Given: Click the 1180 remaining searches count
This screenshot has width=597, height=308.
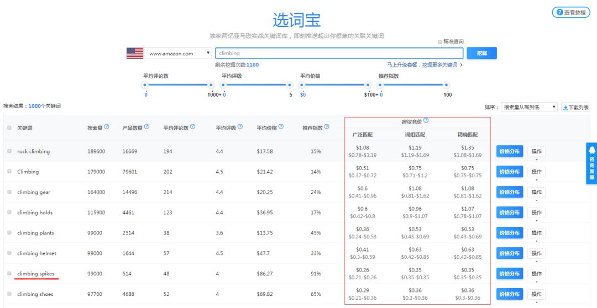Looking at the screenshot, I should click(x=253, y=65).
